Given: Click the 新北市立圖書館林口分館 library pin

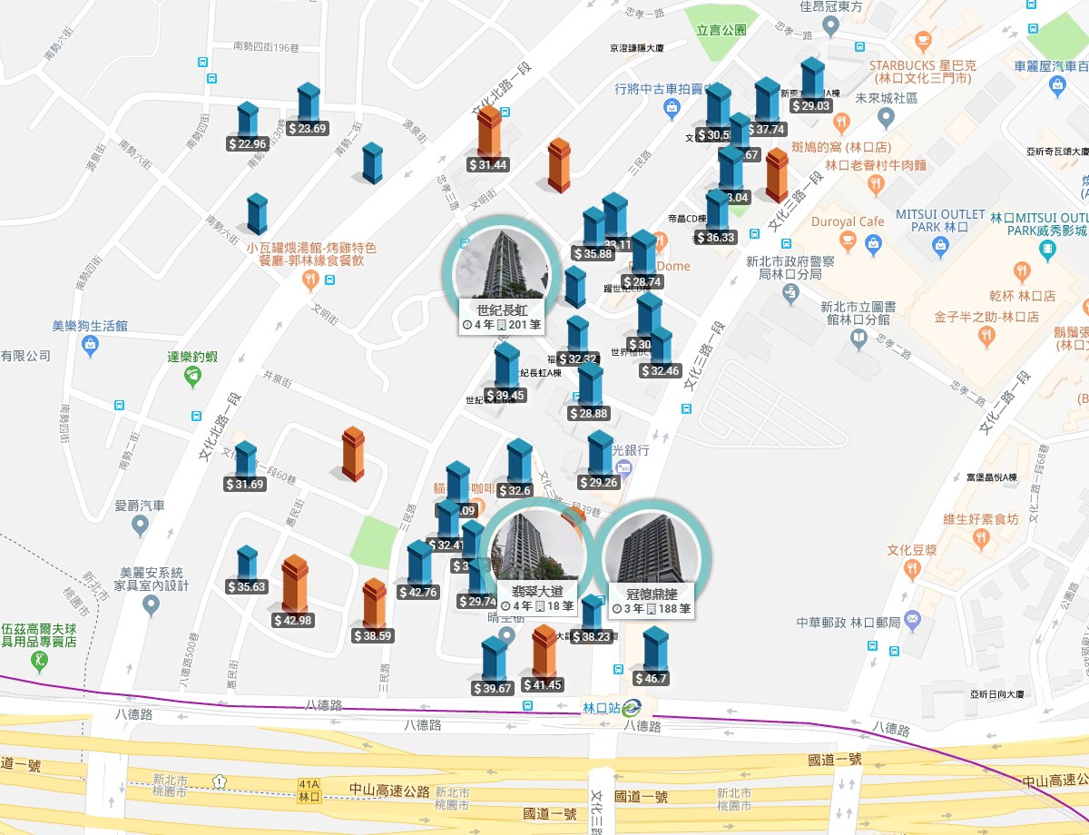Looking at the screenshot, I should click(859, 339).
